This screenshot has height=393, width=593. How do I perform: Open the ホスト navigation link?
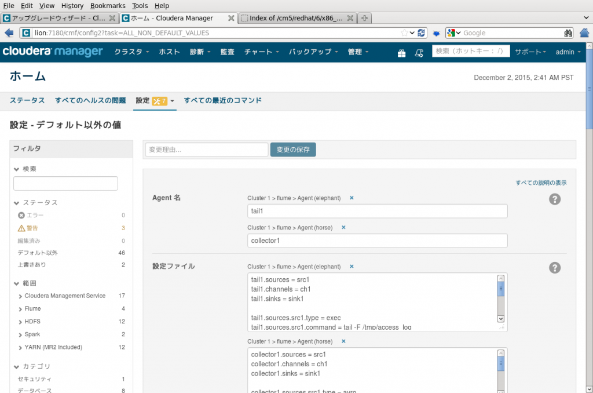pos(169,52)
